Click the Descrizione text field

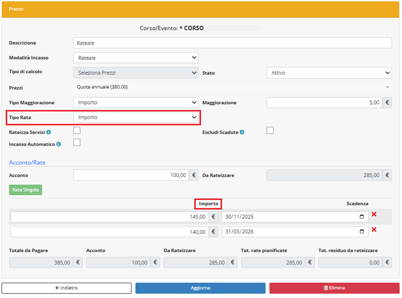tap(232, 43)
